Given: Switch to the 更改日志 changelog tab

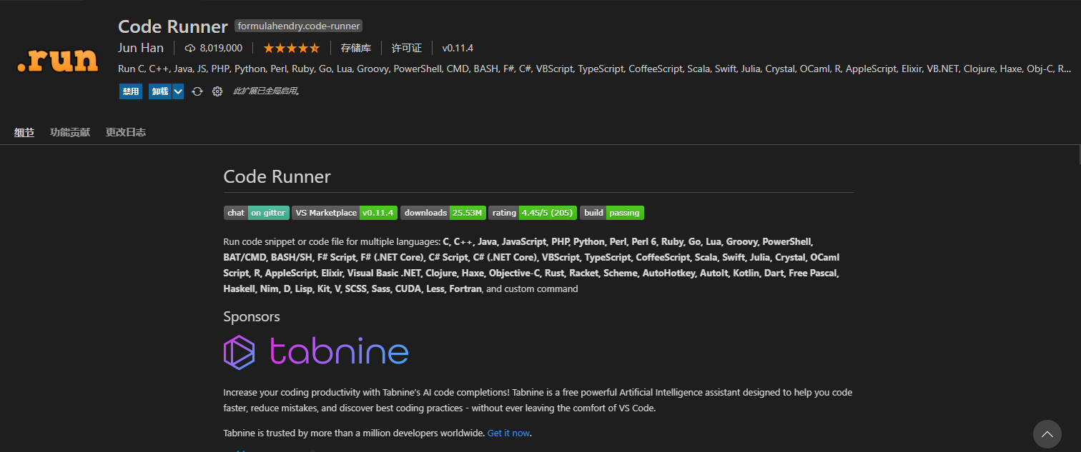Looking at the screenshot, I should (126, 132).
